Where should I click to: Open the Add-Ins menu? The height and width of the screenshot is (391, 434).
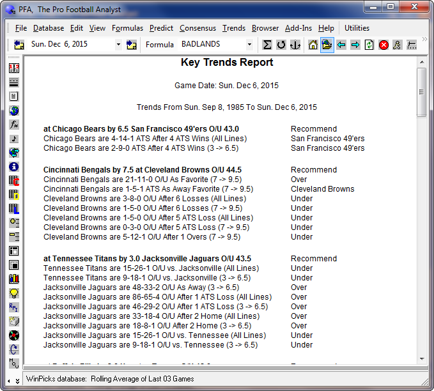[298, 28]
